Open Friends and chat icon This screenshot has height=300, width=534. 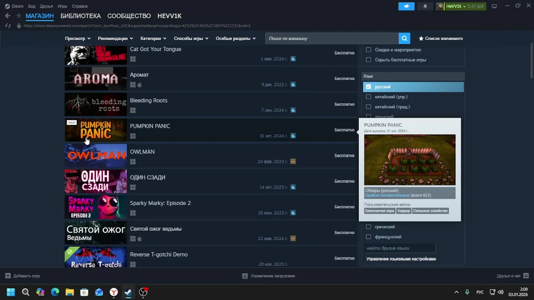526,276
